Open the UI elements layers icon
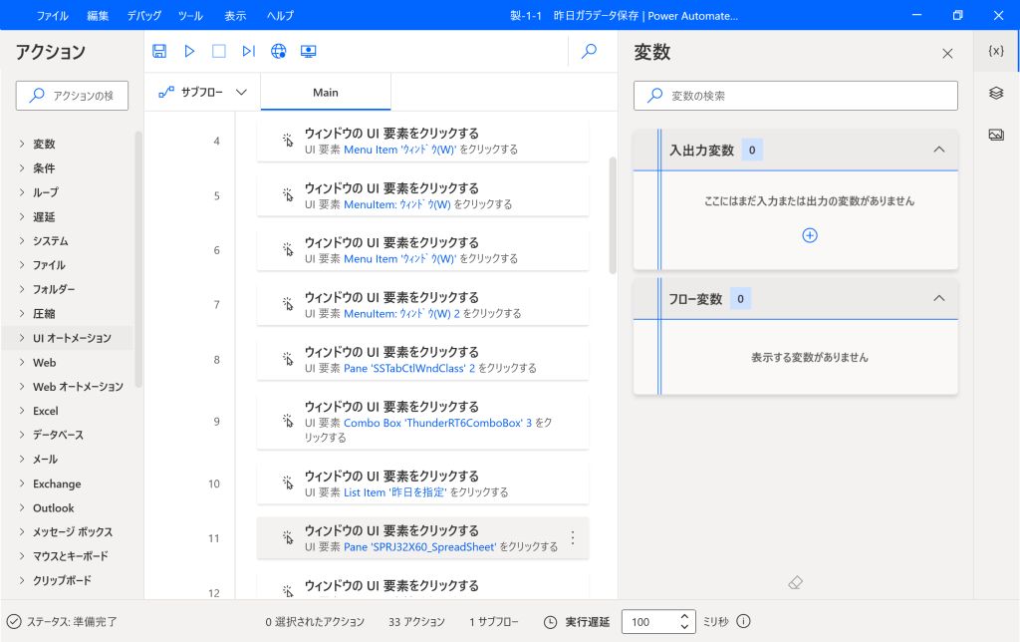This screenshot has width=1020, height=642. (x=996, y=93)
